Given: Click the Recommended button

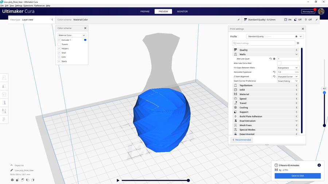Looking at the screenshot, I should (x=241, y=140).
